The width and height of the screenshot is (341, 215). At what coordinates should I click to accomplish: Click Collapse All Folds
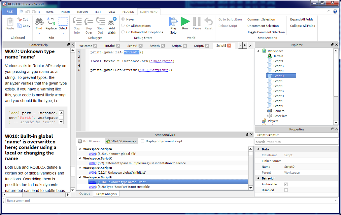pyautogui.click(x=302, y=26)
